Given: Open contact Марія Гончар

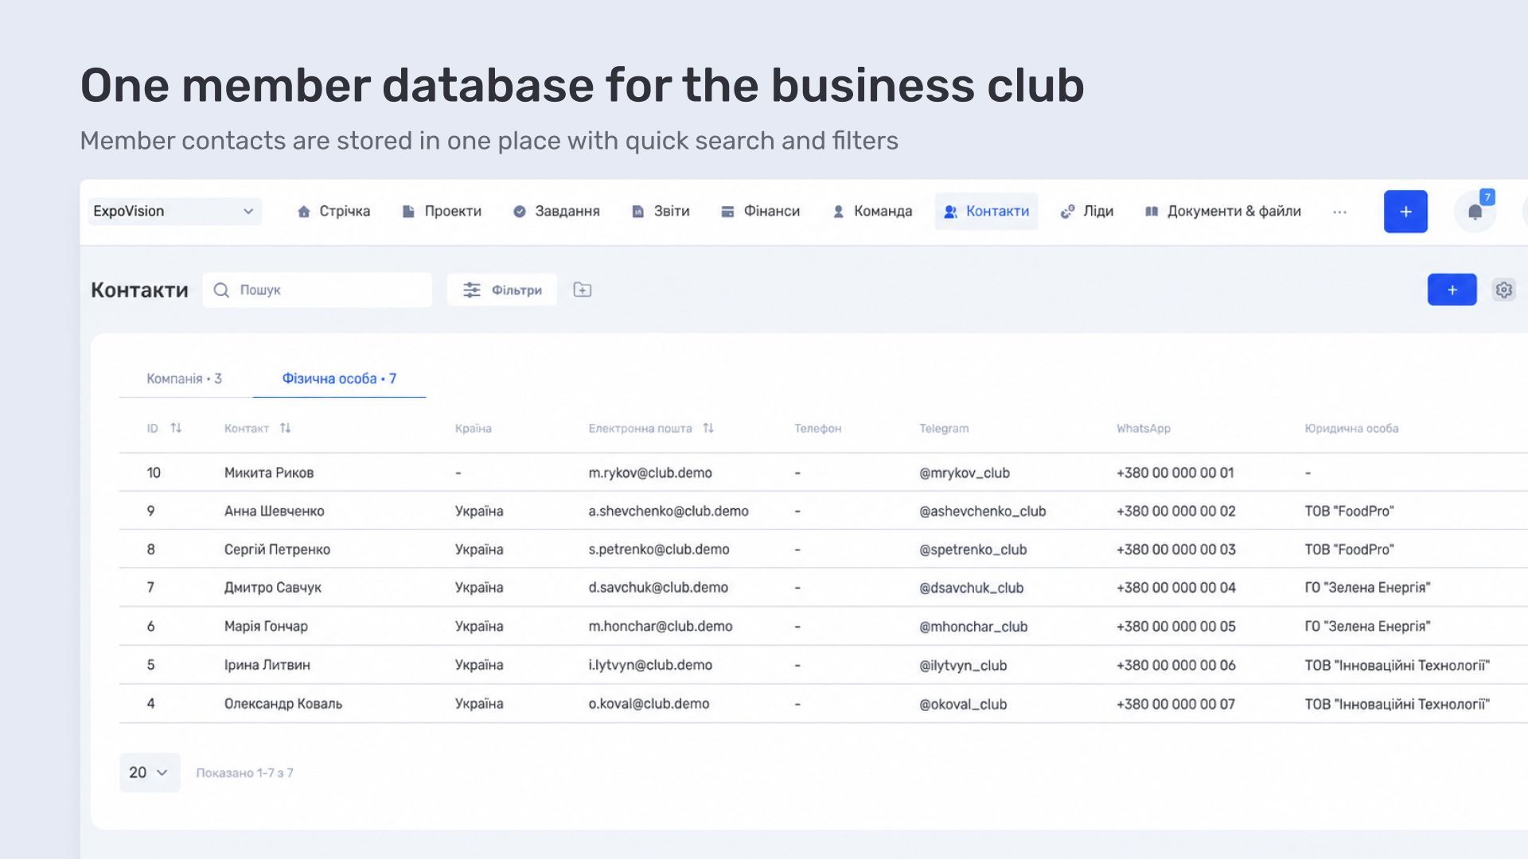Looking at the screenshot, I should coord(266,627).
